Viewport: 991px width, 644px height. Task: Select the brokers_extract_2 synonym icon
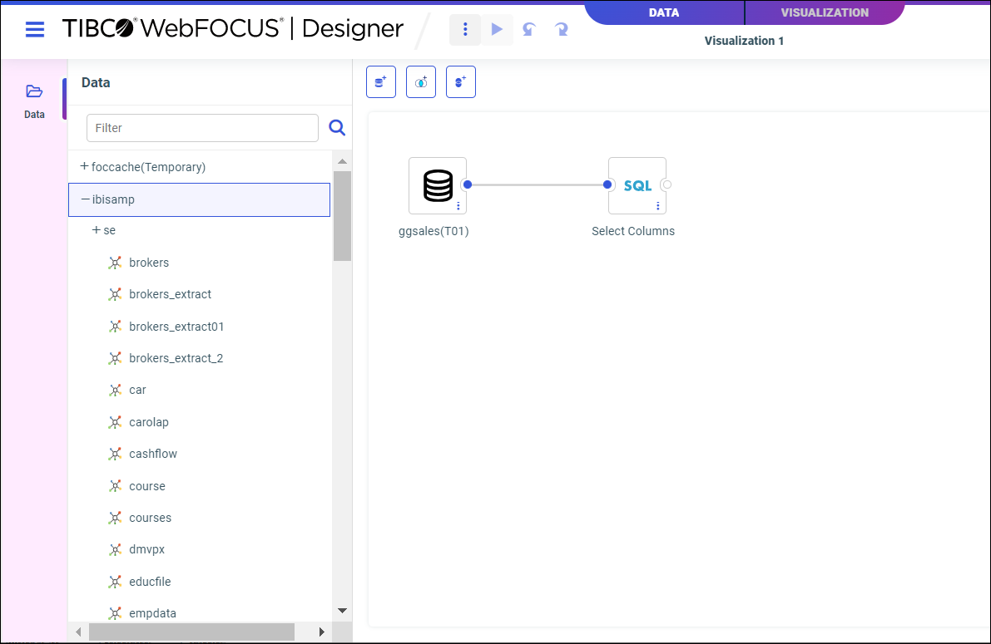click(114, 358)
